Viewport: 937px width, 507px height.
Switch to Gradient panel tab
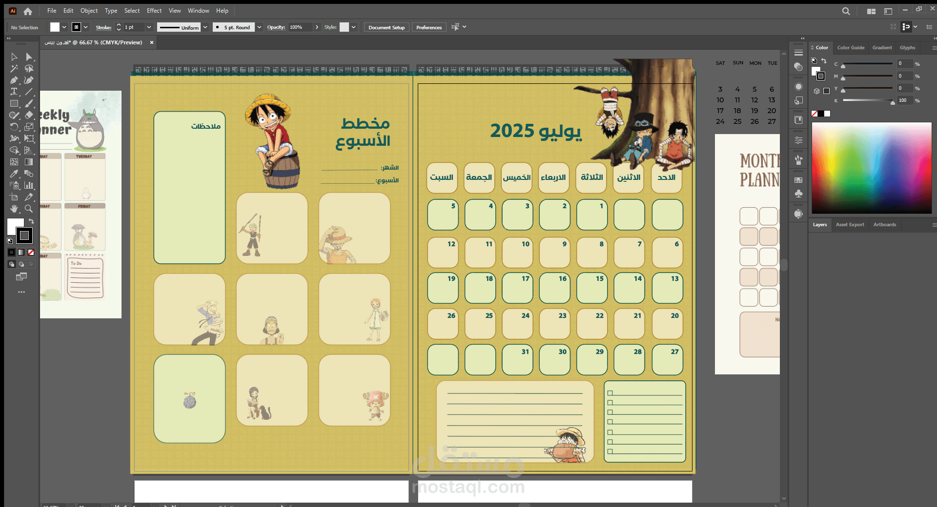[882, 48]
